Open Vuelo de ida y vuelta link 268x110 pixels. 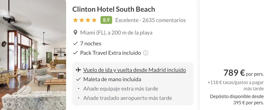coord(135,70)
